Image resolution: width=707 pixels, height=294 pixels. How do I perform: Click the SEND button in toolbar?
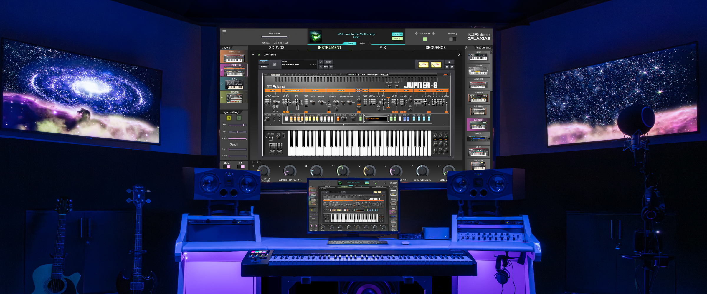(326, 67)
